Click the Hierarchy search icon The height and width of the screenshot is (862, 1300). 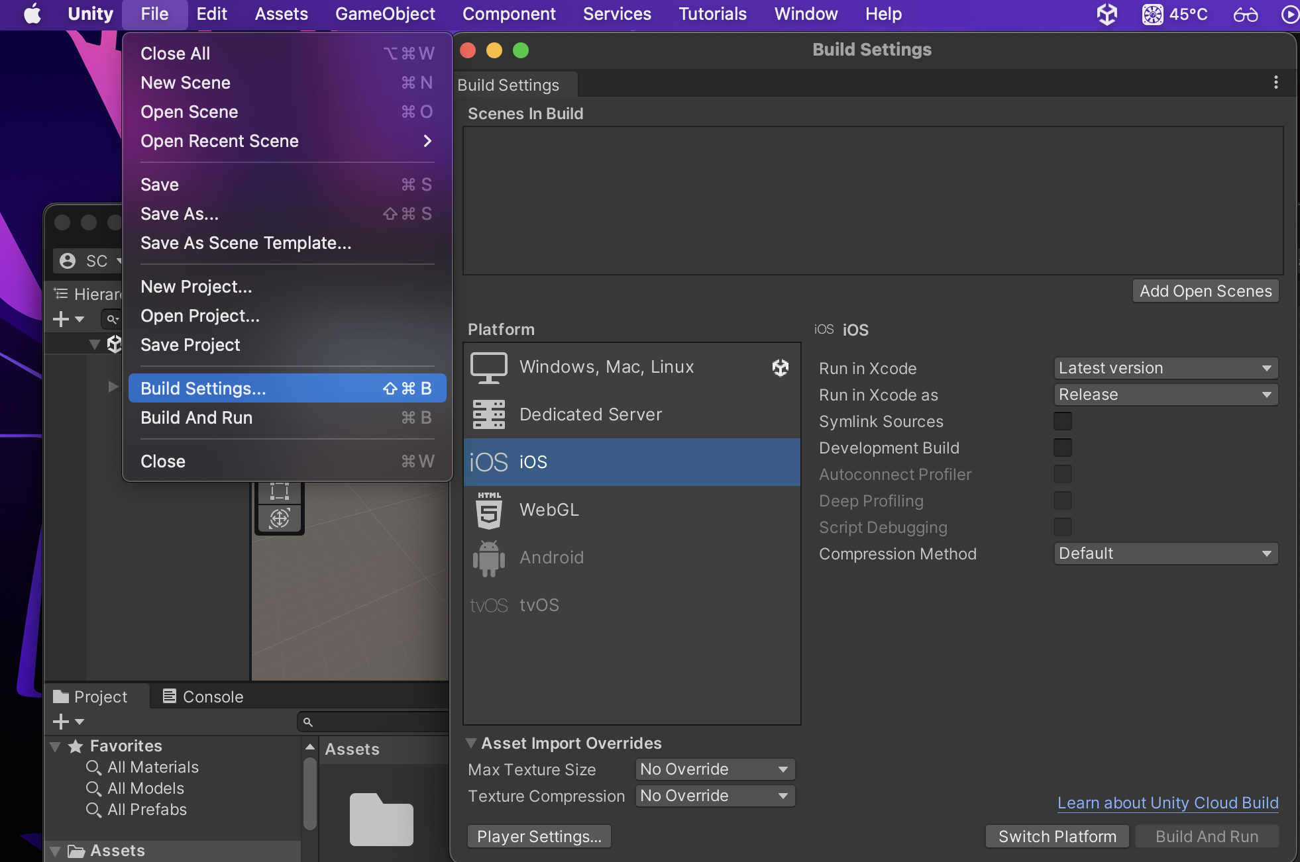(113, 319)
